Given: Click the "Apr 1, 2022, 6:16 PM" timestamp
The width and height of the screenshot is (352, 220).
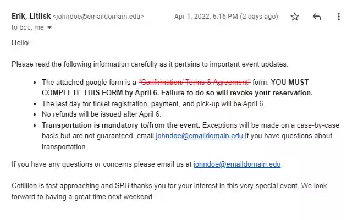Looking at the screenshot, I should point(208,16).
